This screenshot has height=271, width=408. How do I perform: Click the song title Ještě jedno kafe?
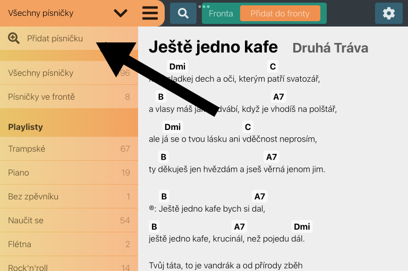point(213,47)
